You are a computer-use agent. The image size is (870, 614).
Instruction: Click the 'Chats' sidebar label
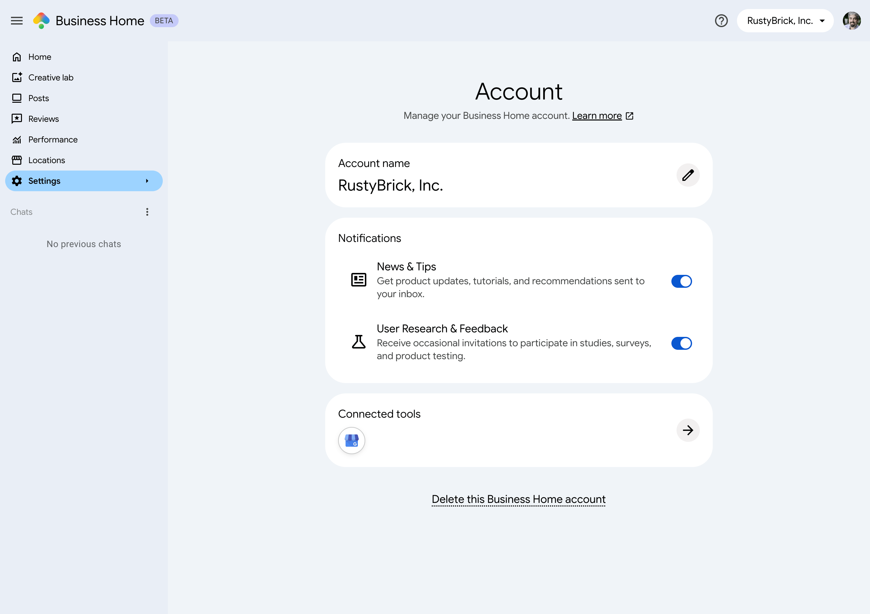(x=21, y=212)
